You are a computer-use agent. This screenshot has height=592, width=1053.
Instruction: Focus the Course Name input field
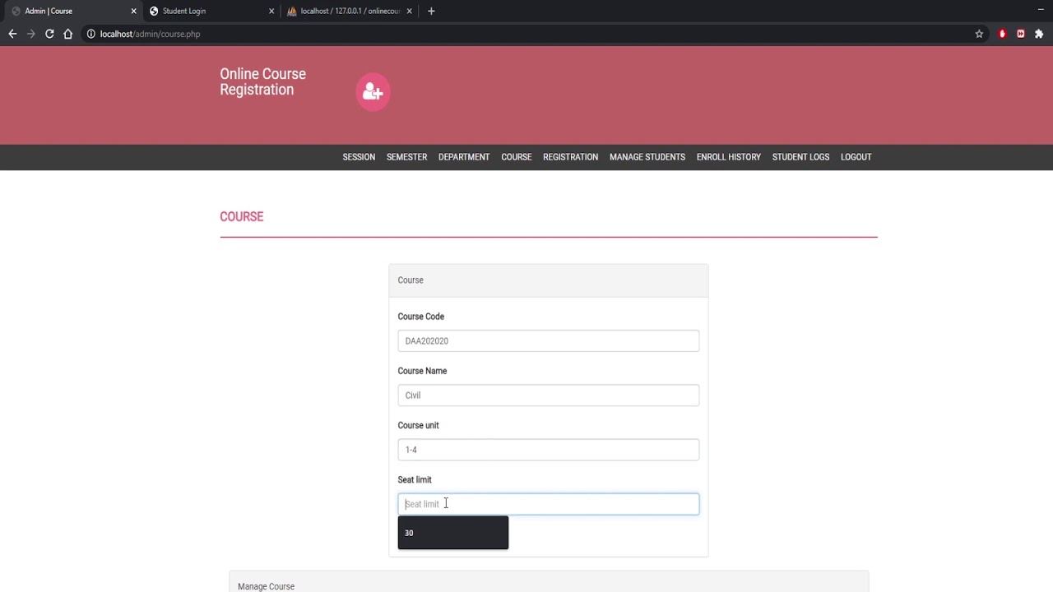[x=549, y=395]
